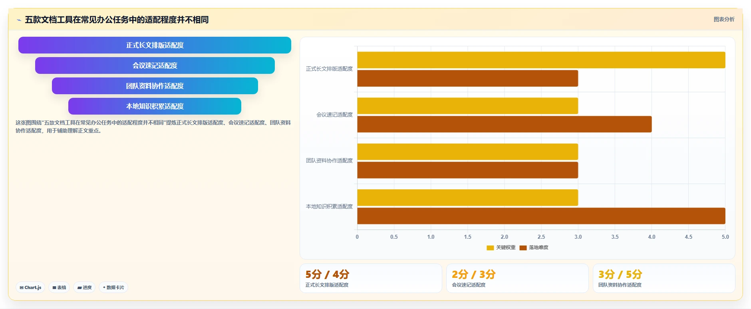Click the description paragraph under the funnel

[153, 127]
